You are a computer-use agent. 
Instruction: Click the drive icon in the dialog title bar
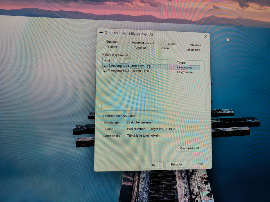101,32
